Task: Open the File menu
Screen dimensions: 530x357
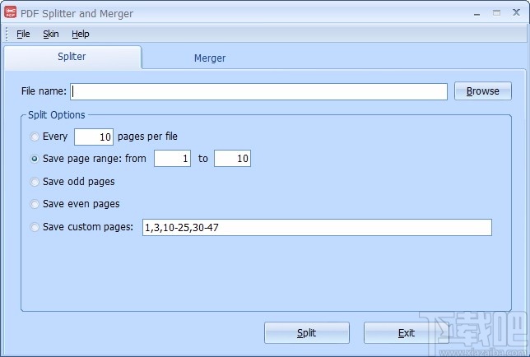Action: [x=23, y=34]
